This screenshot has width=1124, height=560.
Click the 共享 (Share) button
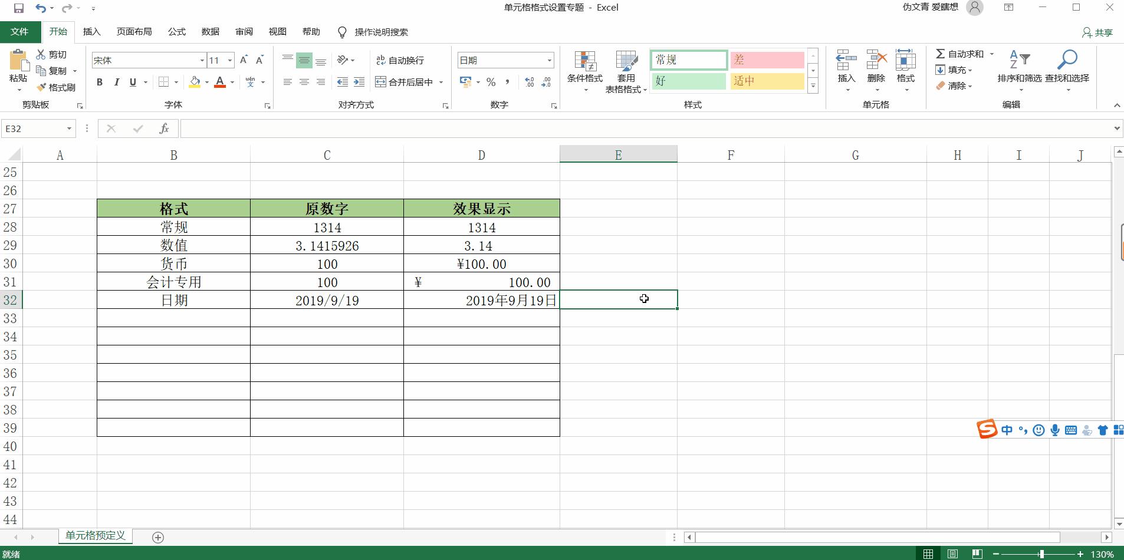pyautogui.click(x=1097, y=32)
